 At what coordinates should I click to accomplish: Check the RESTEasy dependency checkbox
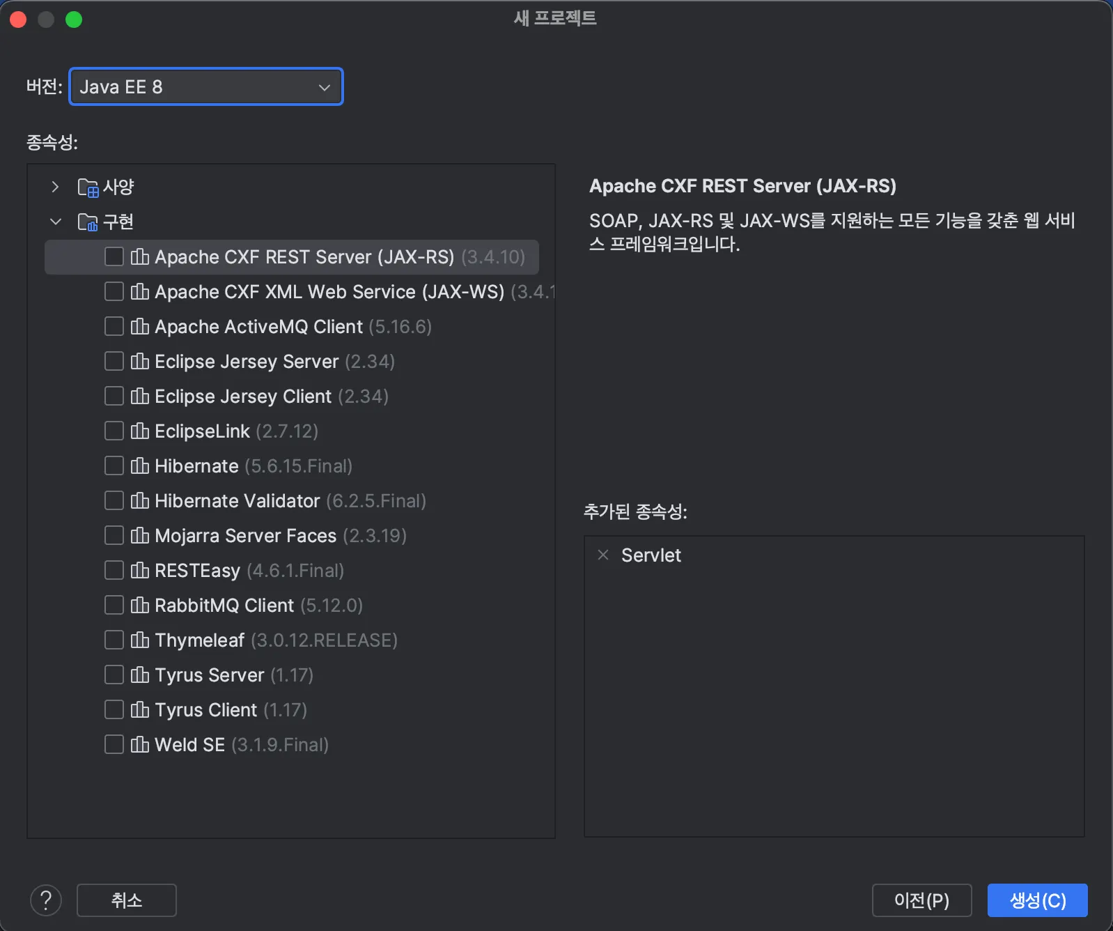114,570
